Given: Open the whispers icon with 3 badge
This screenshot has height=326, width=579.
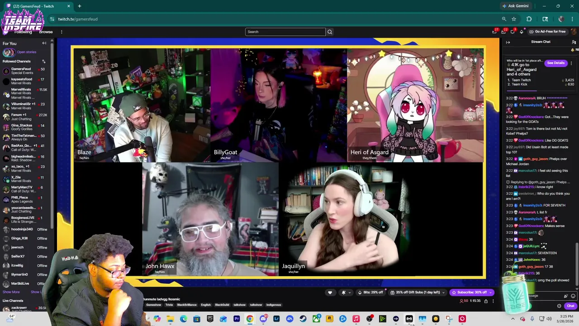Looking at the screenshot, I should point(513,32).
